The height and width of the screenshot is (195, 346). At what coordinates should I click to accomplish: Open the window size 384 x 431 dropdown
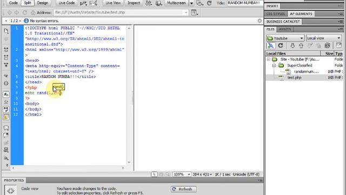202,174
